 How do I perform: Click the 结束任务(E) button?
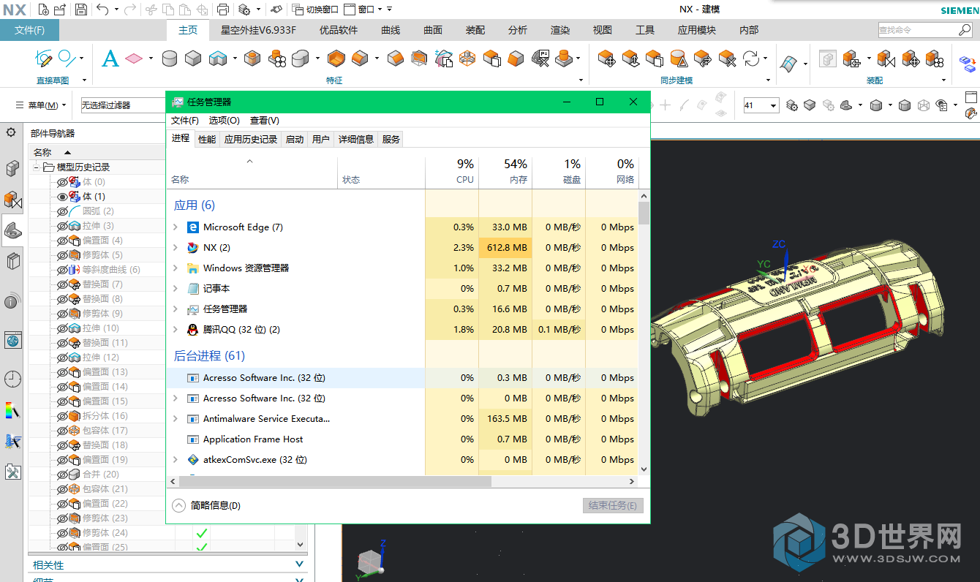(x=613, y=505)
